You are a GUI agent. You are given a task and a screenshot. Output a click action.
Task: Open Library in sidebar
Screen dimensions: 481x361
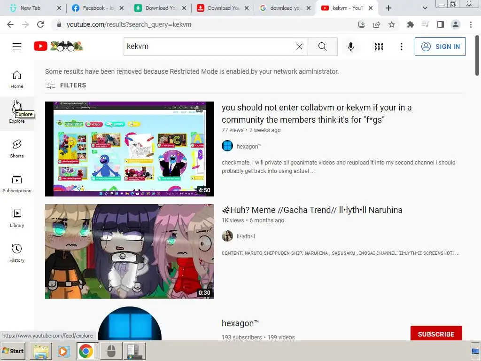click(17, 219)
